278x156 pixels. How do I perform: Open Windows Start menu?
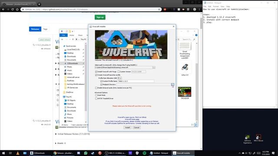(x=3, y=153)
